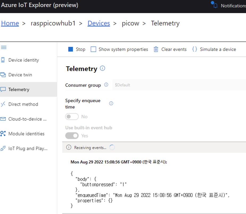Click the Specify enqueue time info icon
The image size is (246, 214).
111,103
